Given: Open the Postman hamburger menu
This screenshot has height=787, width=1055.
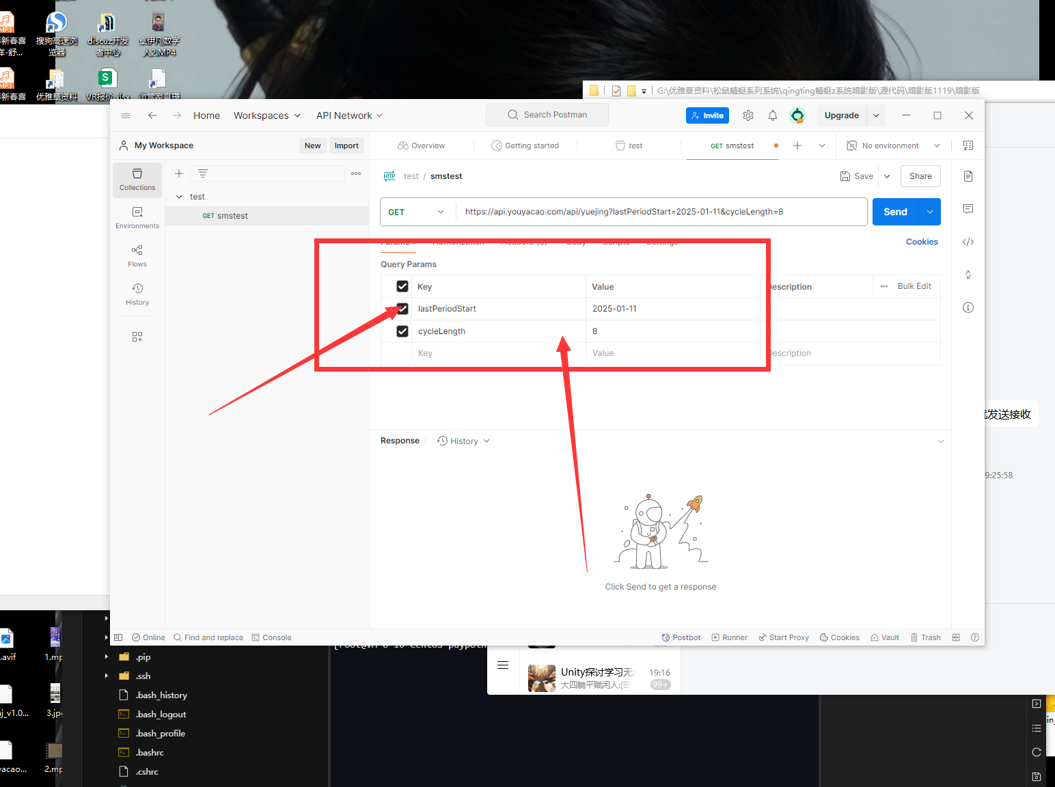Looking at the screenshot, I should pos(126,115).
